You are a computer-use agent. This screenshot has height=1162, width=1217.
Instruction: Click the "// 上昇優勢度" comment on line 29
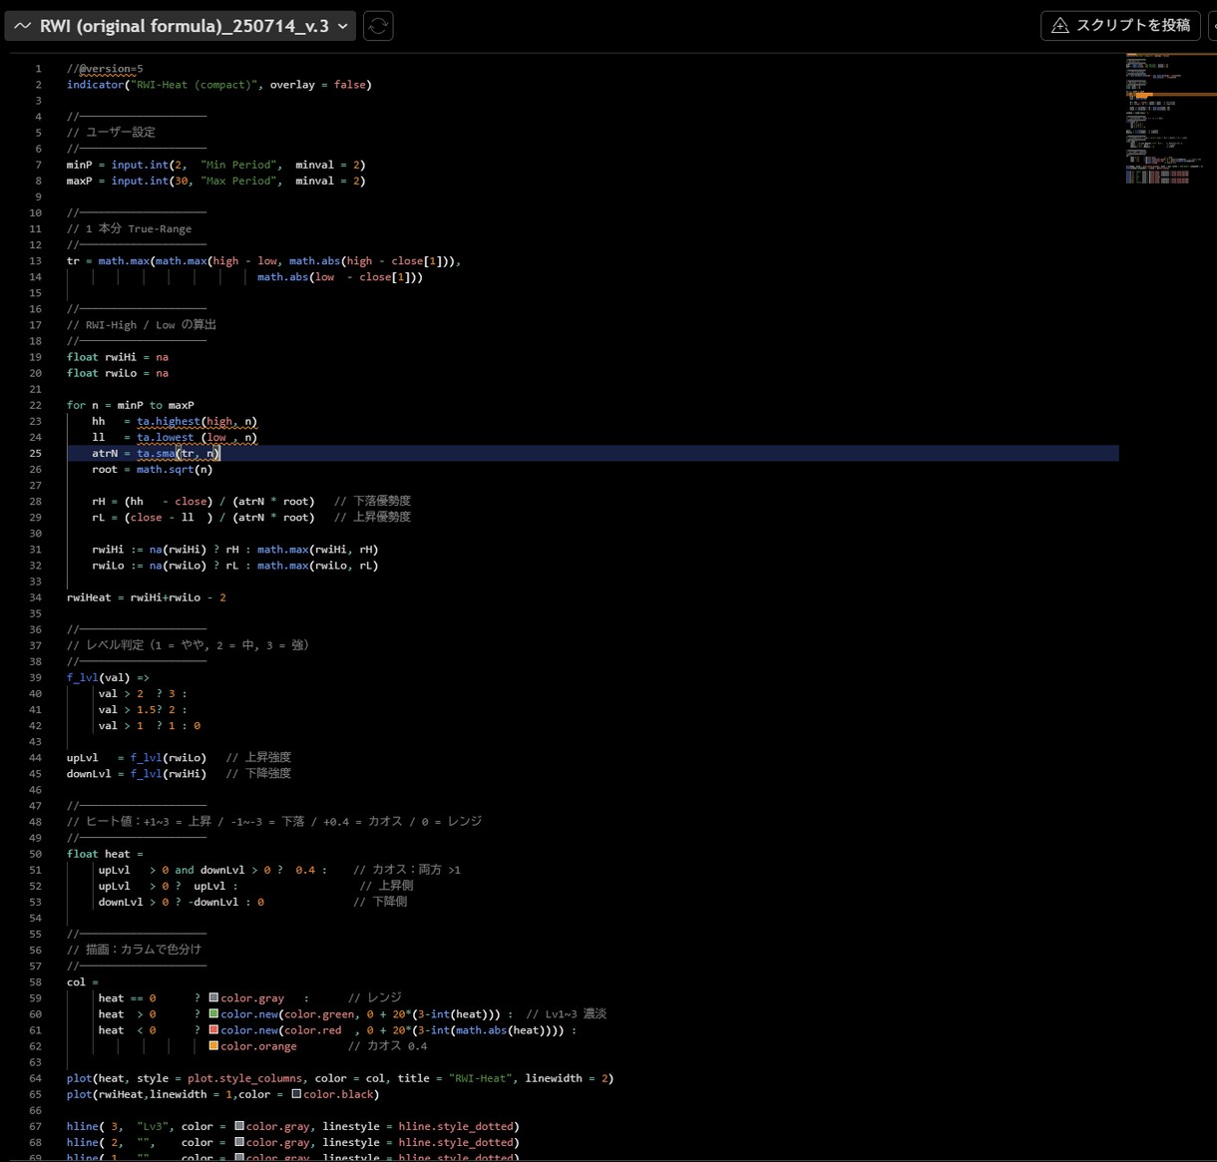372,517
